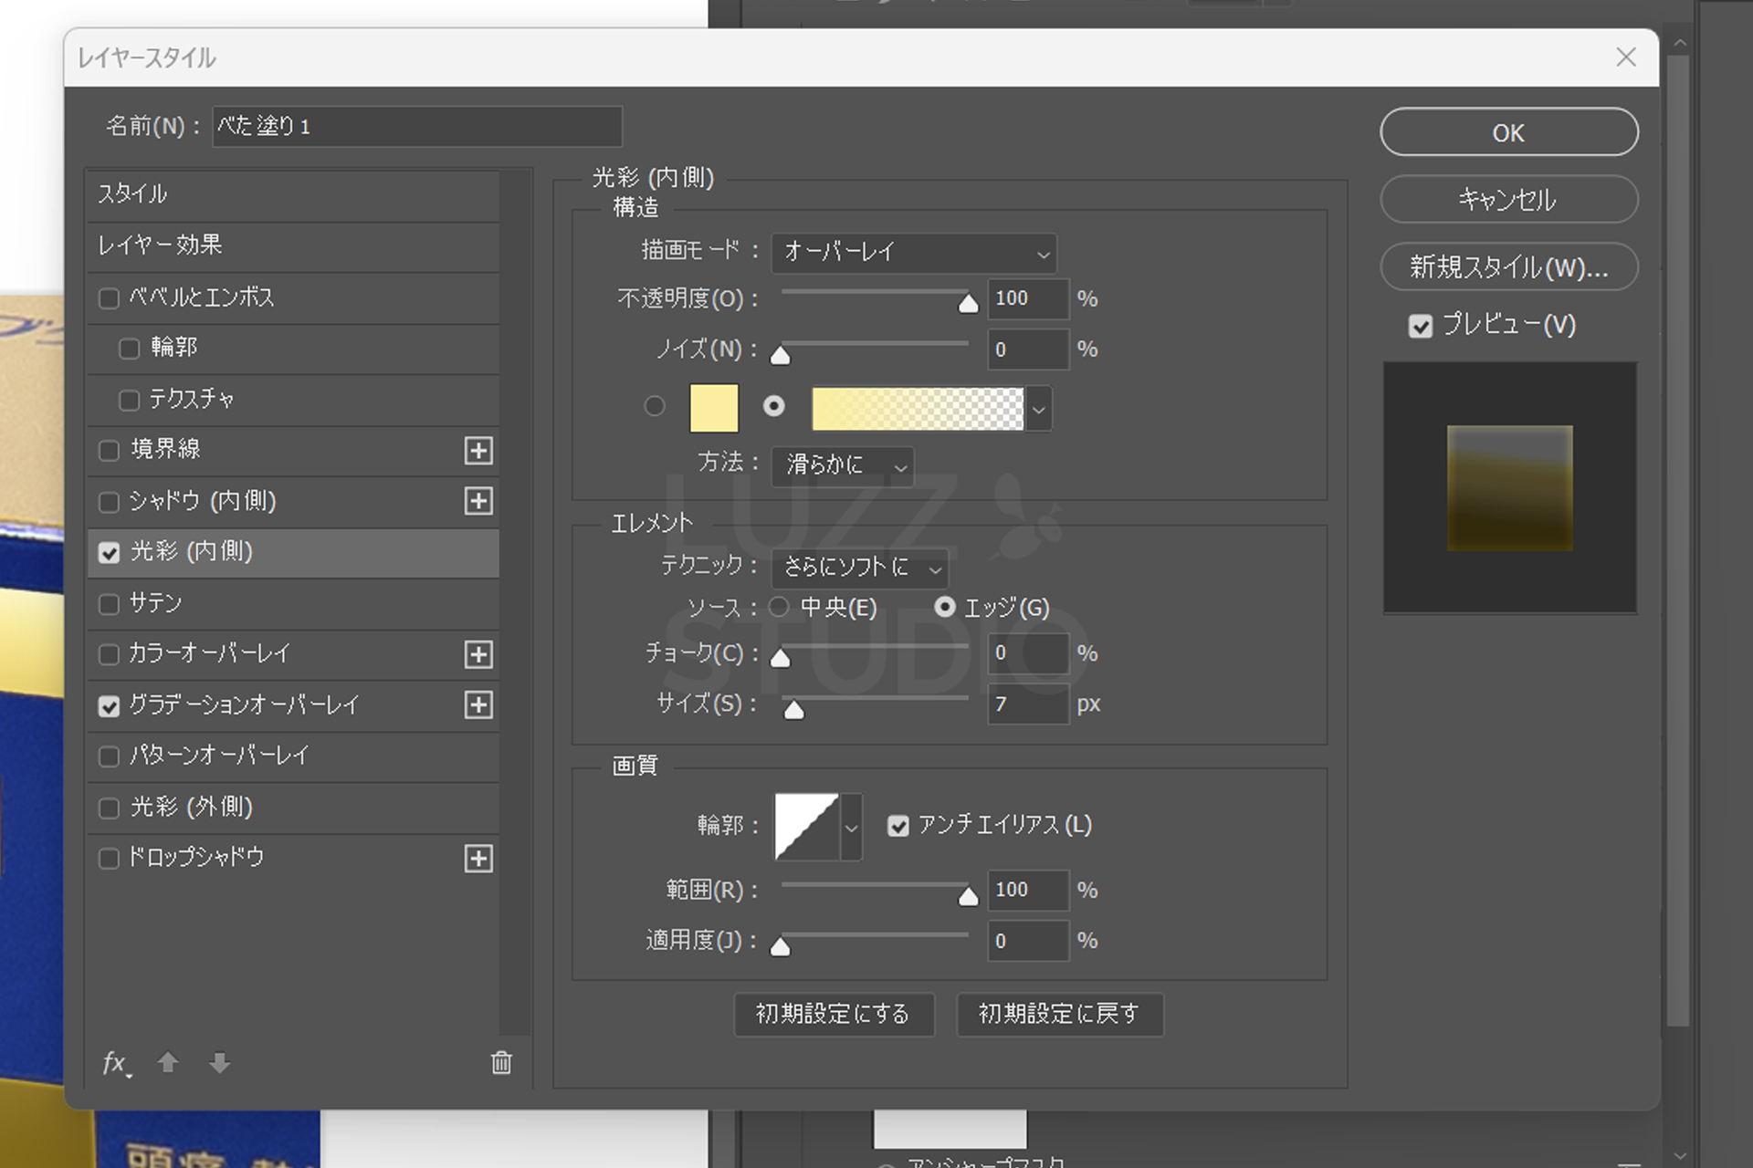Click plus icon next to グラデーションオーバーレイ
Image resolution: width=1753 pixels, height=1168 pixels.
pos(478,705)
